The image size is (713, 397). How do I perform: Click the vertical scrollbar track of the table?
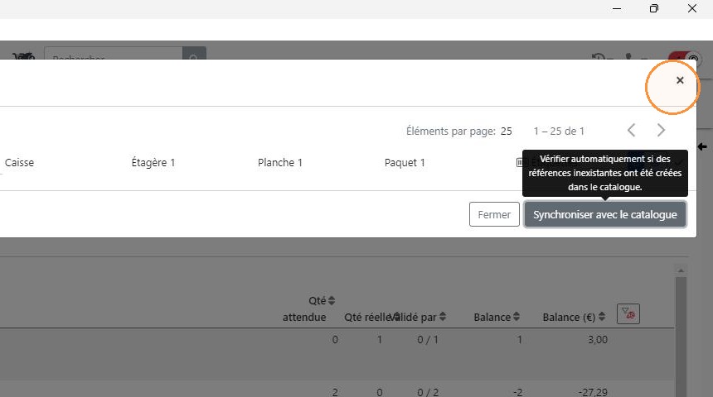[x=681, y=336]
